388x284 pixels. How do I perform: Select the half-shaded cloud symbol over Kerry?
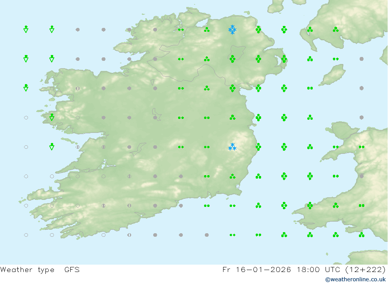[104, 206]
